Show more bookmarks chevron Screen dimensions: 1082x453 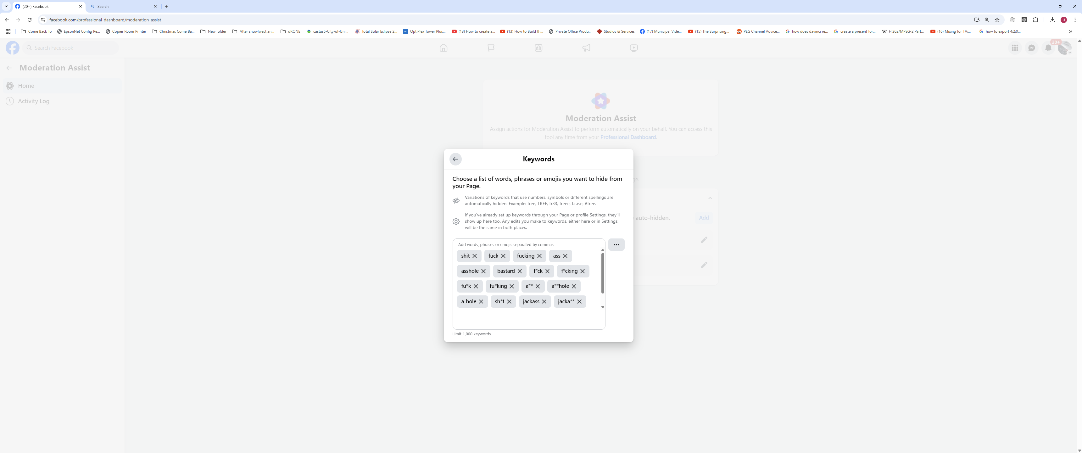click(x=1070, y=31)
